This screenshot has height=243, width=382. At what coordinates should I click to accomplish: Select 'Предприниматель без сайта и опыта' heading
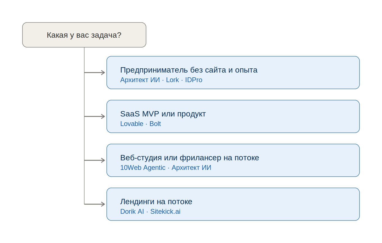[x=189, y=70]
